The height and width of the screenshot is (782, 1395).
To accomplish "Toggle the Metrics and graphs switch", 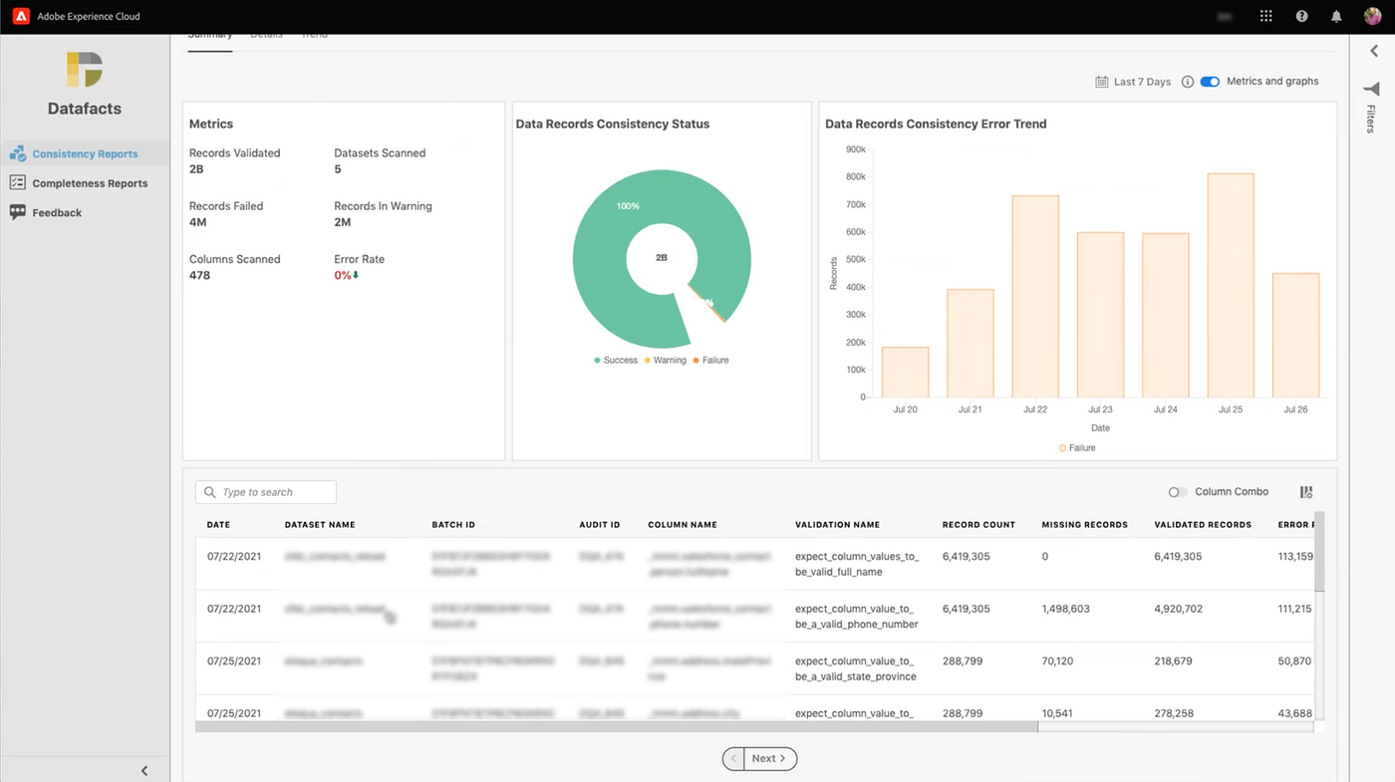I will [1210, 82].
